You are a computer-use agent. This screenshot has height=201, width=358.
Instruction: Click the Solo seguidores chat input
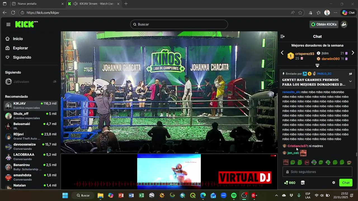click(317, 172)
